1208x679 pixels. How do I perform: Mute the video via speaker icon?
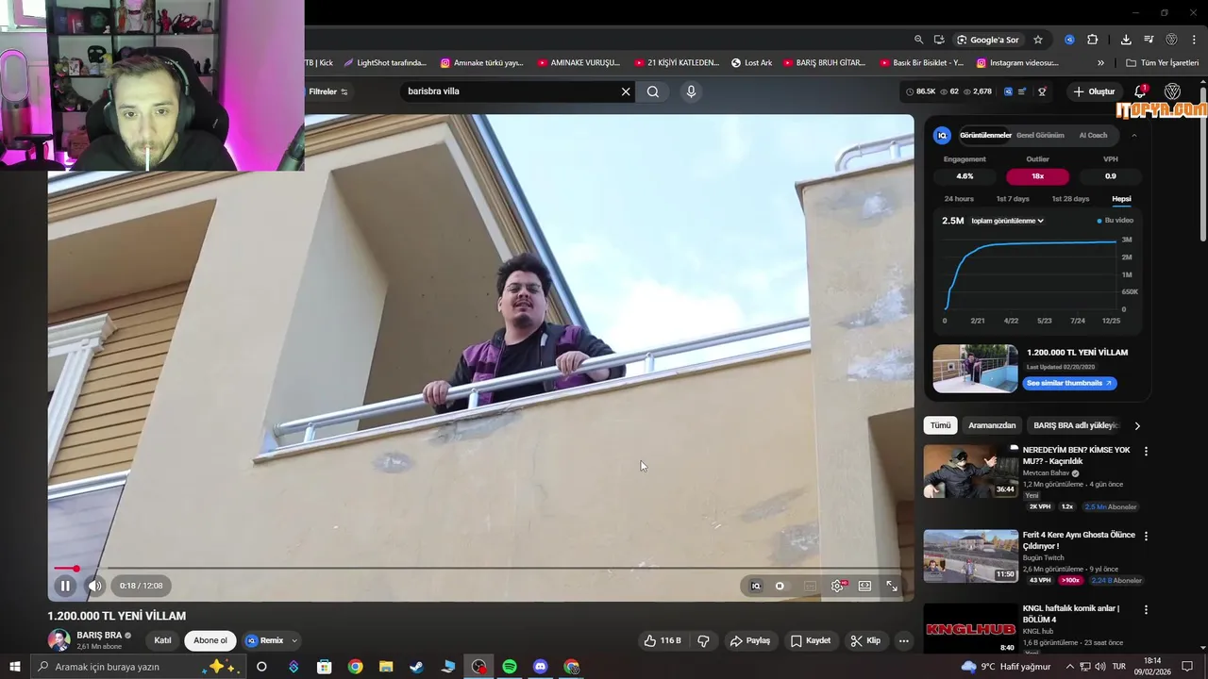[94, 586]
